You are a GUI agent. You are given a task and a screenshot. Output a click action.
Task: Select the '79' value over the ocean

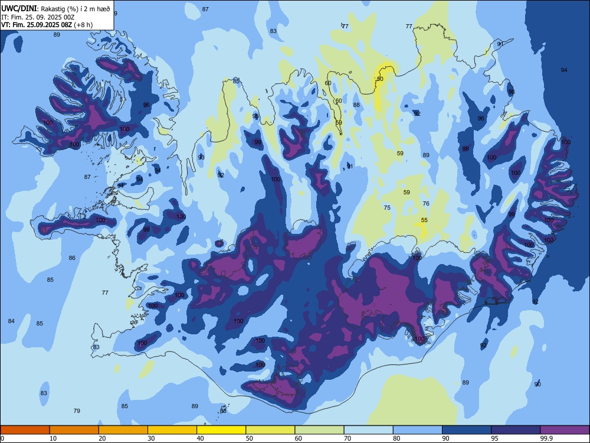click(x=77, y=411)
